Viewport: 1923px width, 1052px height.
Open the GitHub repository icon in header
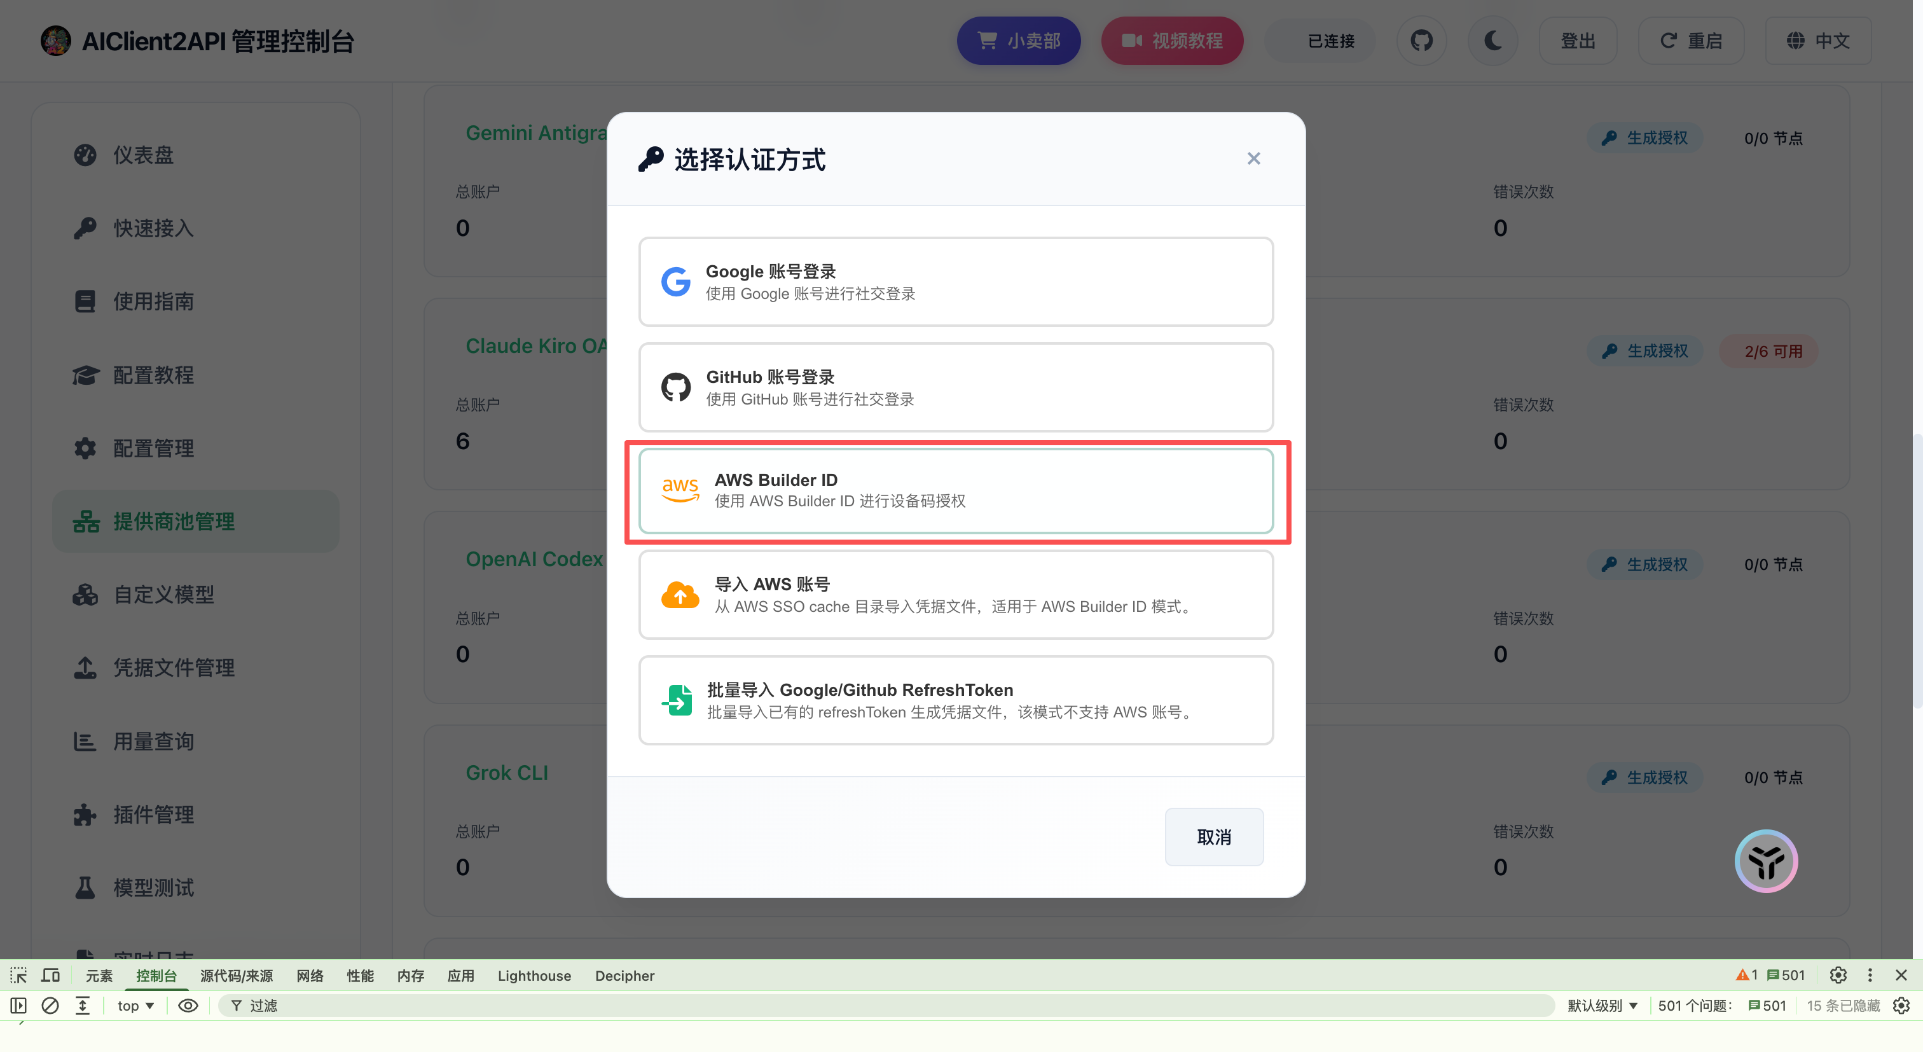point(1421,40)
